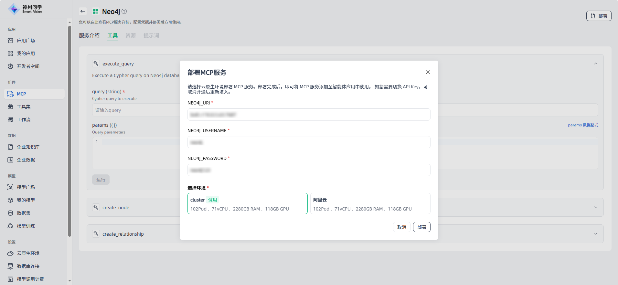618x285 pixels.
Task: Switch to the 资源 tab
Action: 131,35
